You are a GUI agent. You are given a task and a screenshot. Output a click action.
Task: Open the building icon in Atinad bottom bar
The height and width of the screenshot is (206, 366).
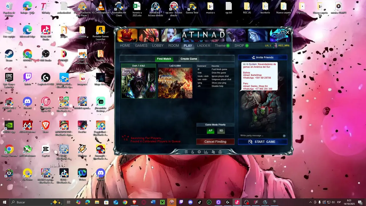click(220, 152)
